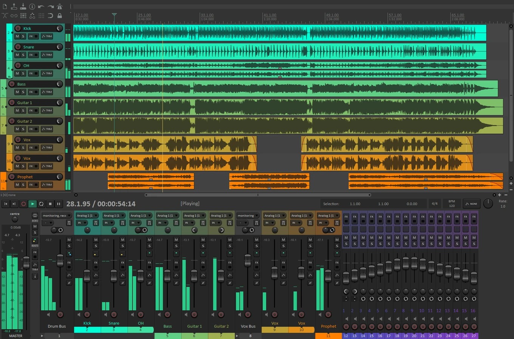Solo the OH track in arrange view
This screenshot has width=514, height=339.
[x=23, y=73]
